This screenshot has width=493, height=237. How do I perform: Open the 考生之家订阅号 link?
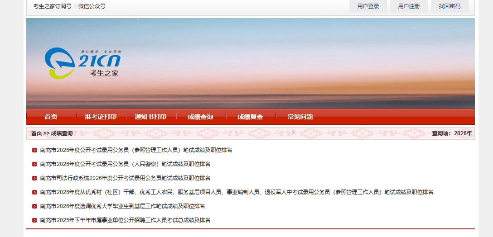(52, 6)
